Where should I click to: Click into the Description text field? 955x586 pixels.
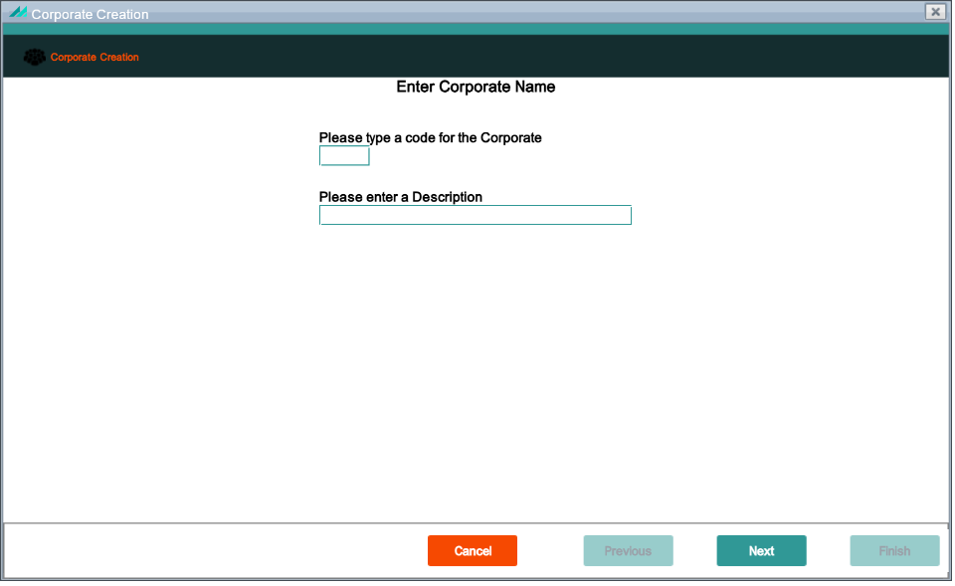[x=476, y=215]
